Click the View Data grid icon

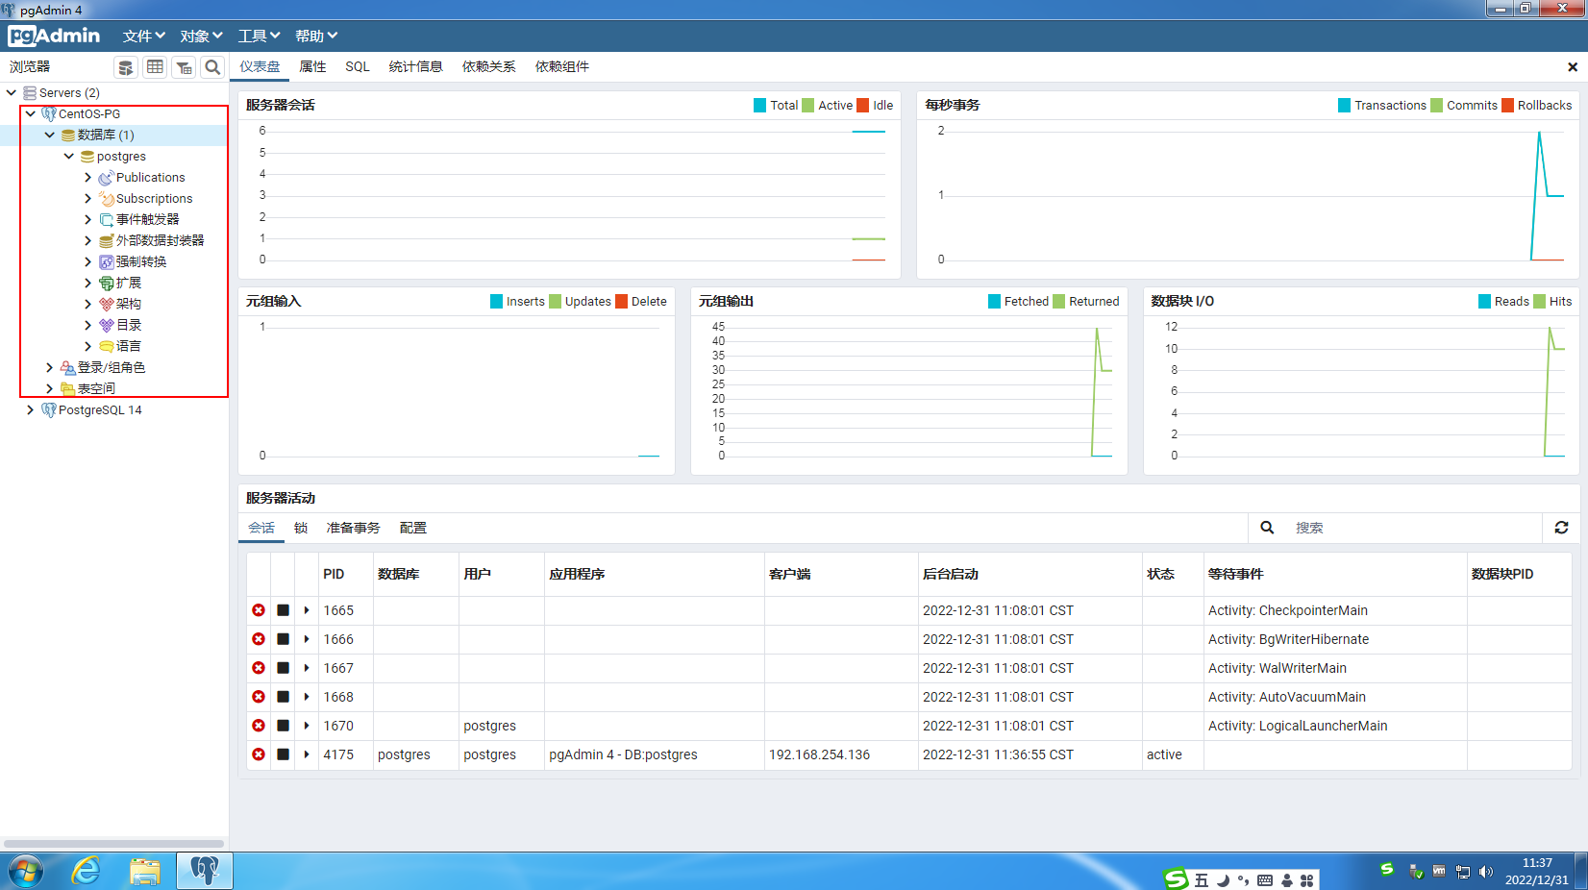coord(155,67)
